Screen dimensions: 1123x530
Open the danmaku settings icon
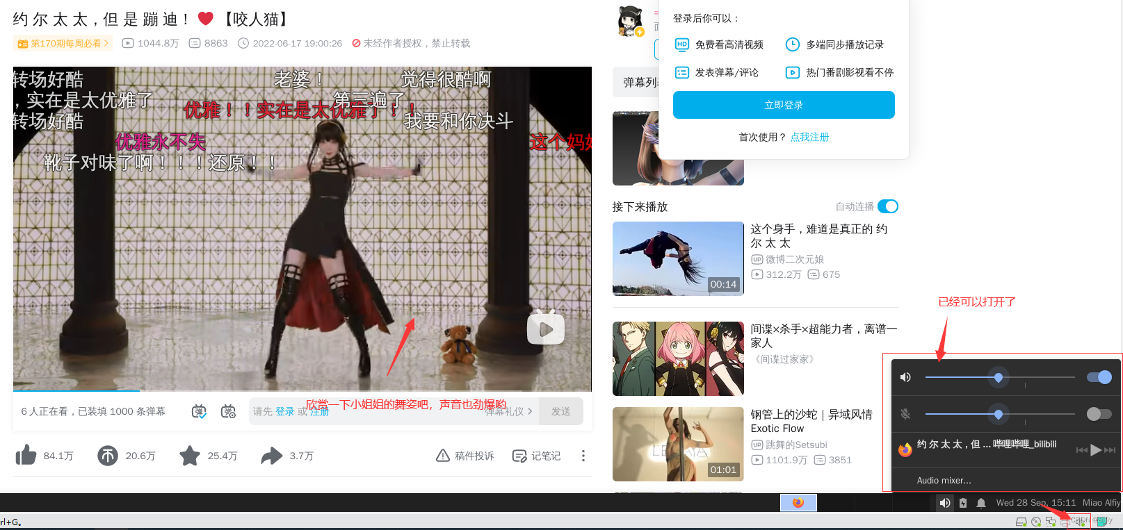[x=228, y=411]
